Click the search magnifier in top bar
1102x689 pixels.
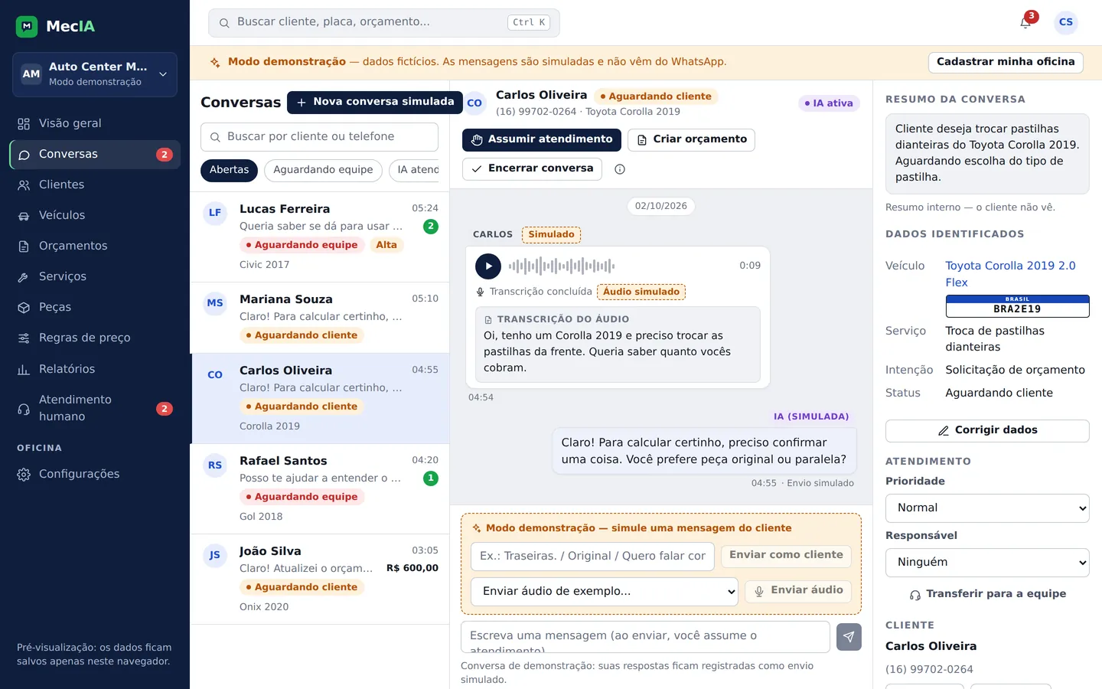[224, 23]
